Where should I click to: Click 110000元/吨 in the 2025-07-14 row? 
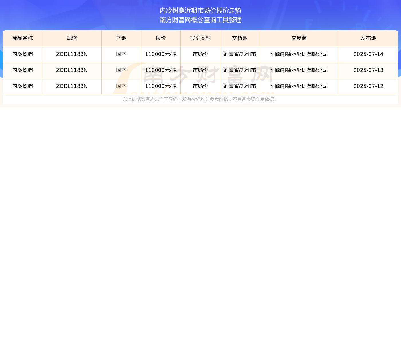tap(161, 54)
